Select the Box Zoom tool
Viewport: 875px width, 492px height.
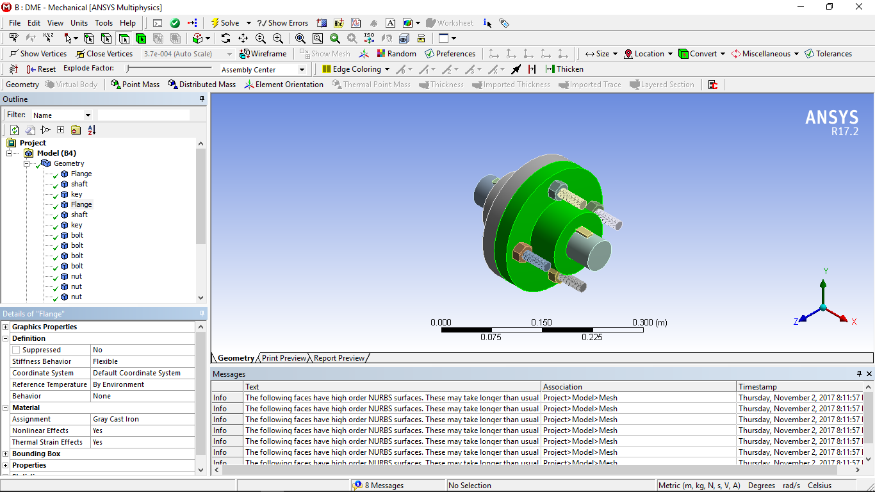(277, 38)
